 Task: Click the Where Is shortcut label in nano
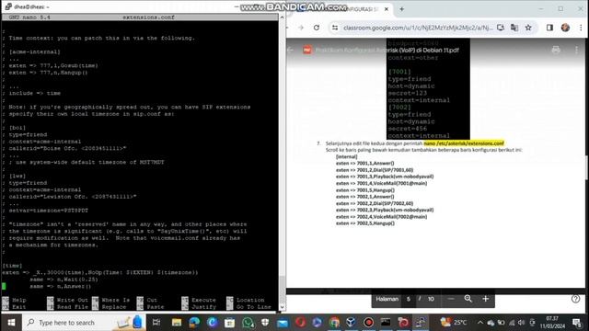(x=115, y=300)
